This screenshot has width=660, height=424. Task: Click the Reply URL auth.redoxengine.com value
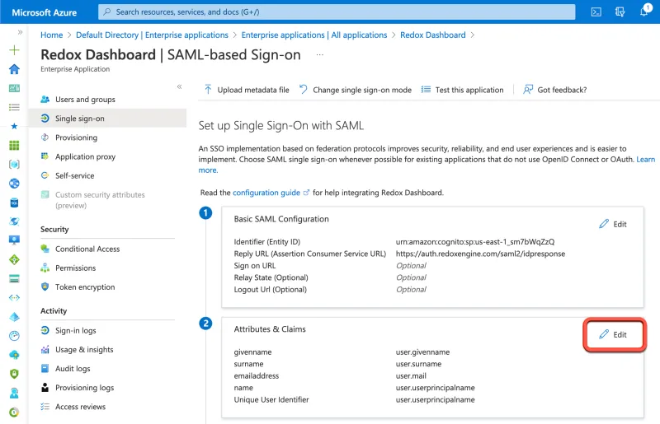click(x=480, y=254)
